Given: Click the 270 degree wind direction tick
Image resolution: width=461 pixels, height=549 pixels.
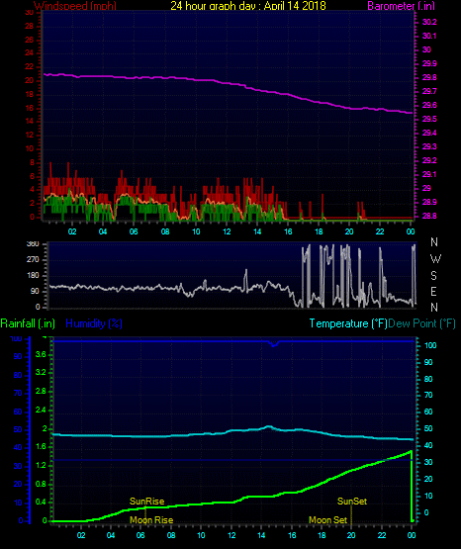Looking at the screenshot, I should tap(33, 260).
